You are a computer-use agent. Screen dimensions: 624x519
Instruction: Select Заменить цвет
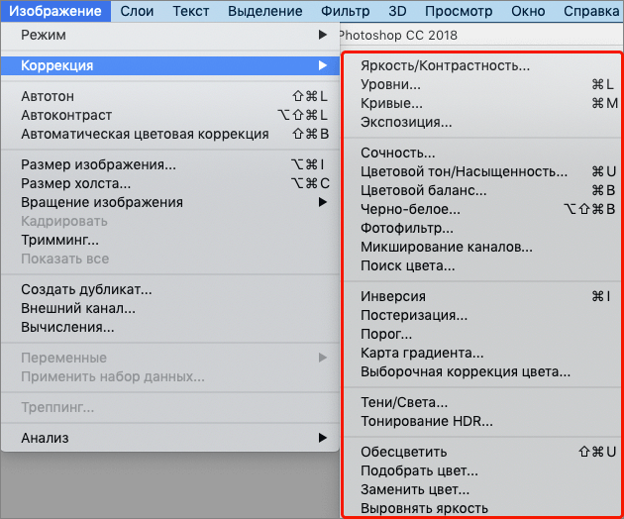482,489
